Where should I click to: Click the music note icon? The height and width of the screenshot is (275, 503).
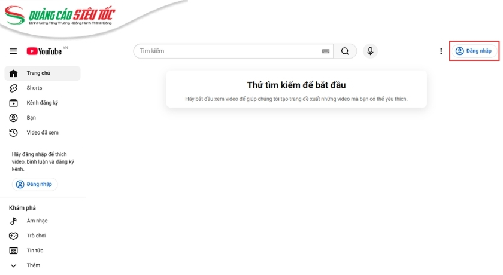click(x=13, y=221)
